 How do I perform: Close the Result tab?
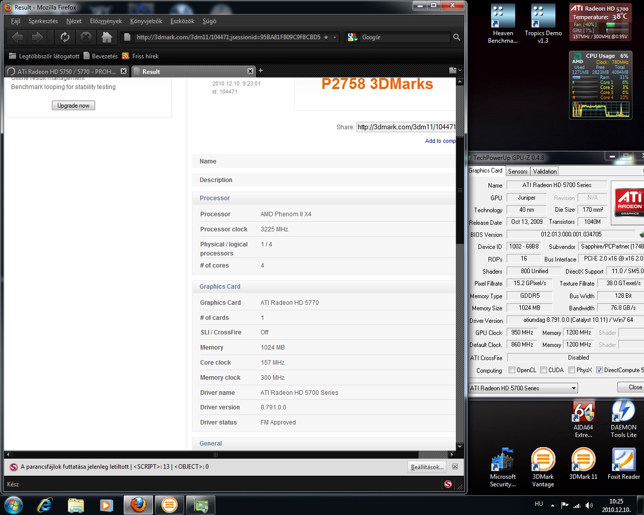point(250,71)
